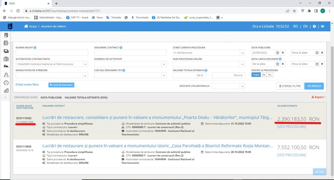Click info icon next to Numar Anunt

[x=35, y=48]
